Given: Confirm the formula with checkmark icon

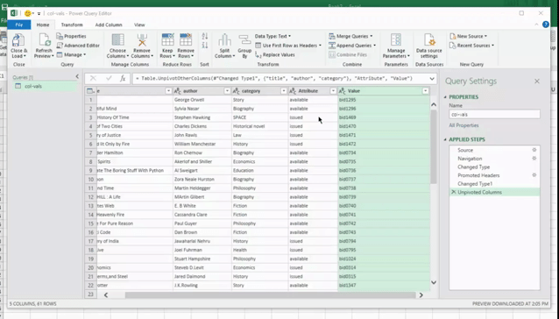Looking at the screenshot, I should (109, 78).
